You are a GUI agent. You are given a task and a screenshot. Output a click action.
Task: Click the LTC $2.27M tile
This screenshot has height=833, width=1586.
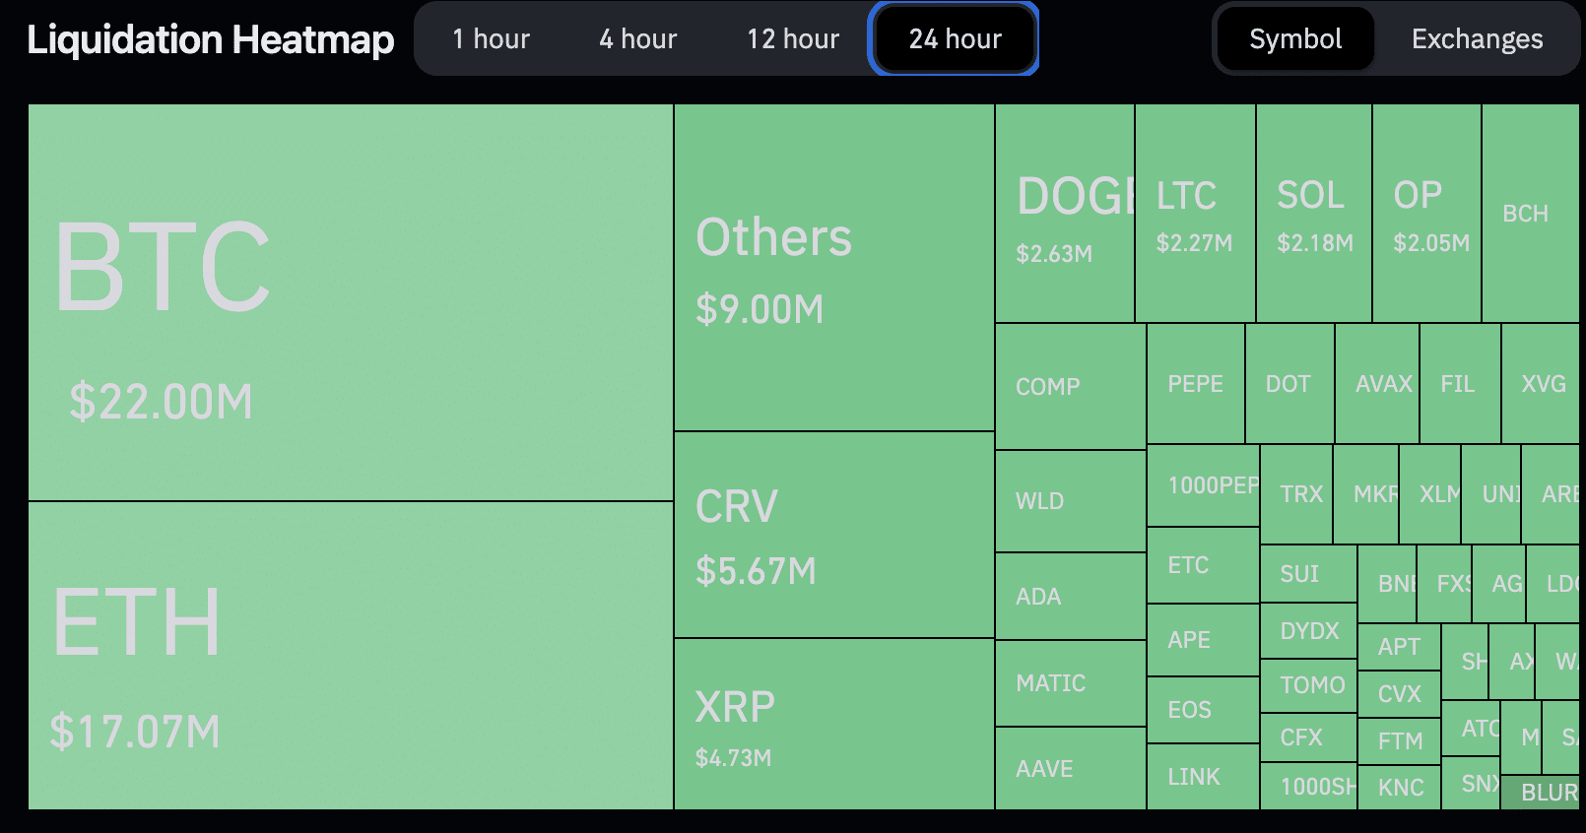(1195, 214)
